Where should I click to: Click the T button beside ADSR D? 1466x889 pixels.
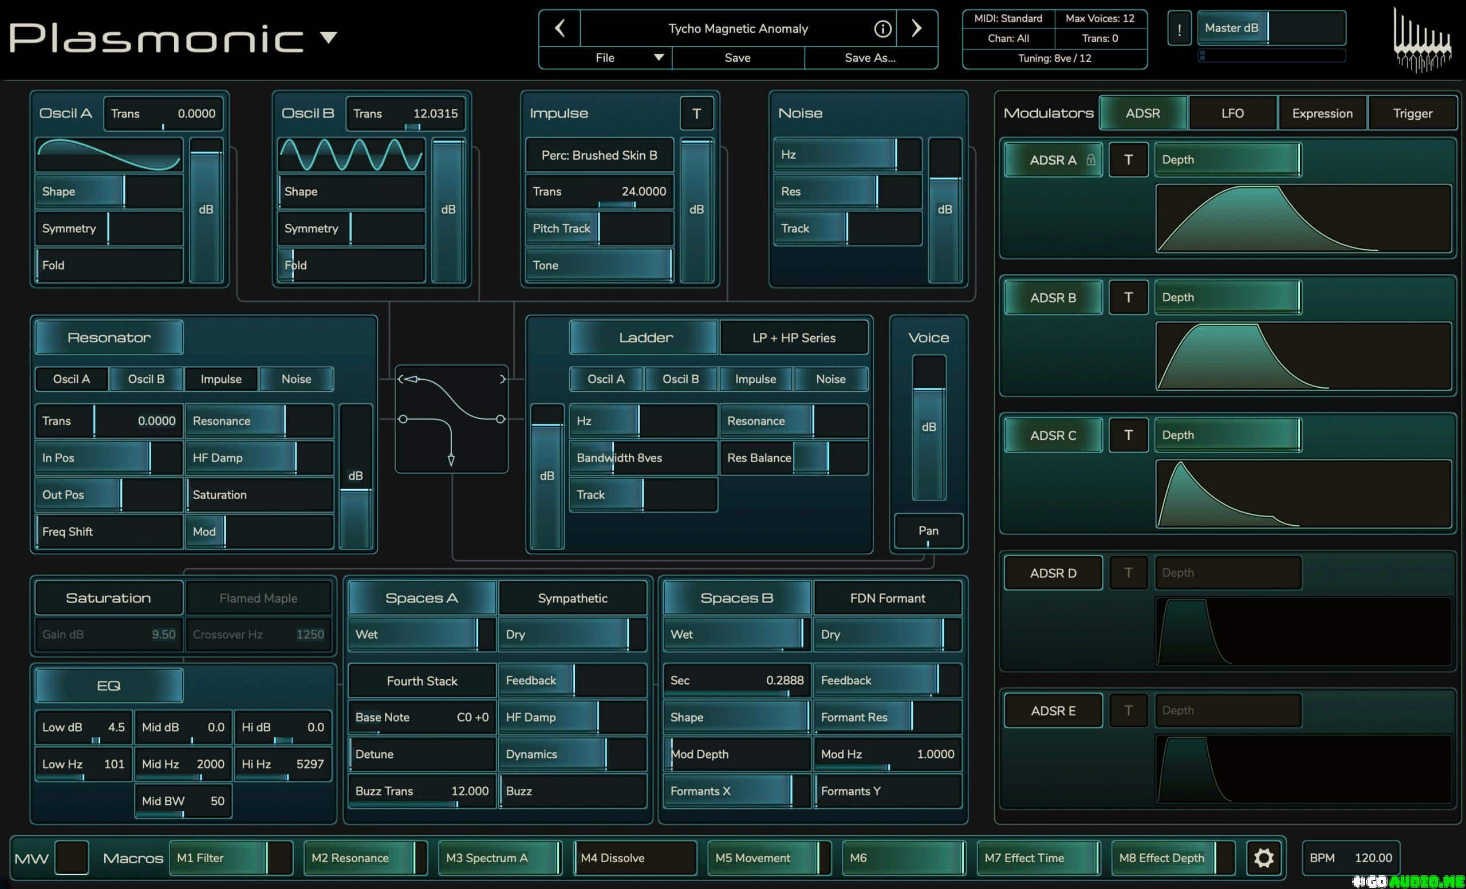(1128, 572)
